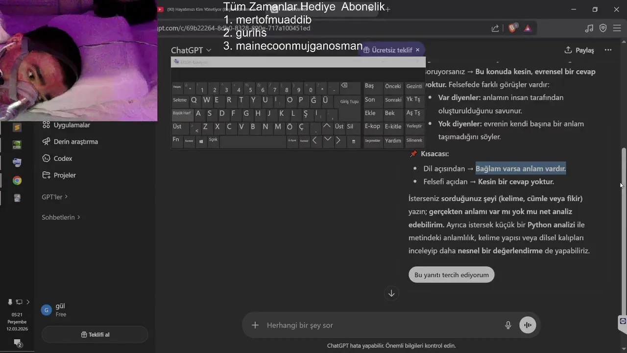Open the clock showing 05:21 Perşembe
This screenshot has height=353, width=627.
point(17,322)
